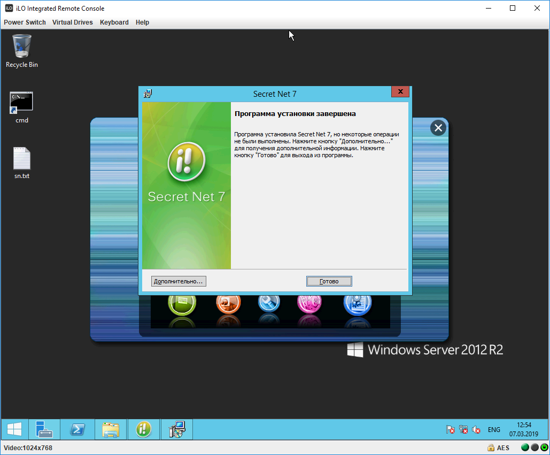Open File Explorer from taskbar
The height and width of the screenshot is (455, 550).
tap(111, 429)
